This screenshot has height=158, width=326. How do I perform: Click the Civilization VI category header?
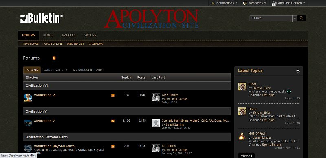click(x=127, y=85)
